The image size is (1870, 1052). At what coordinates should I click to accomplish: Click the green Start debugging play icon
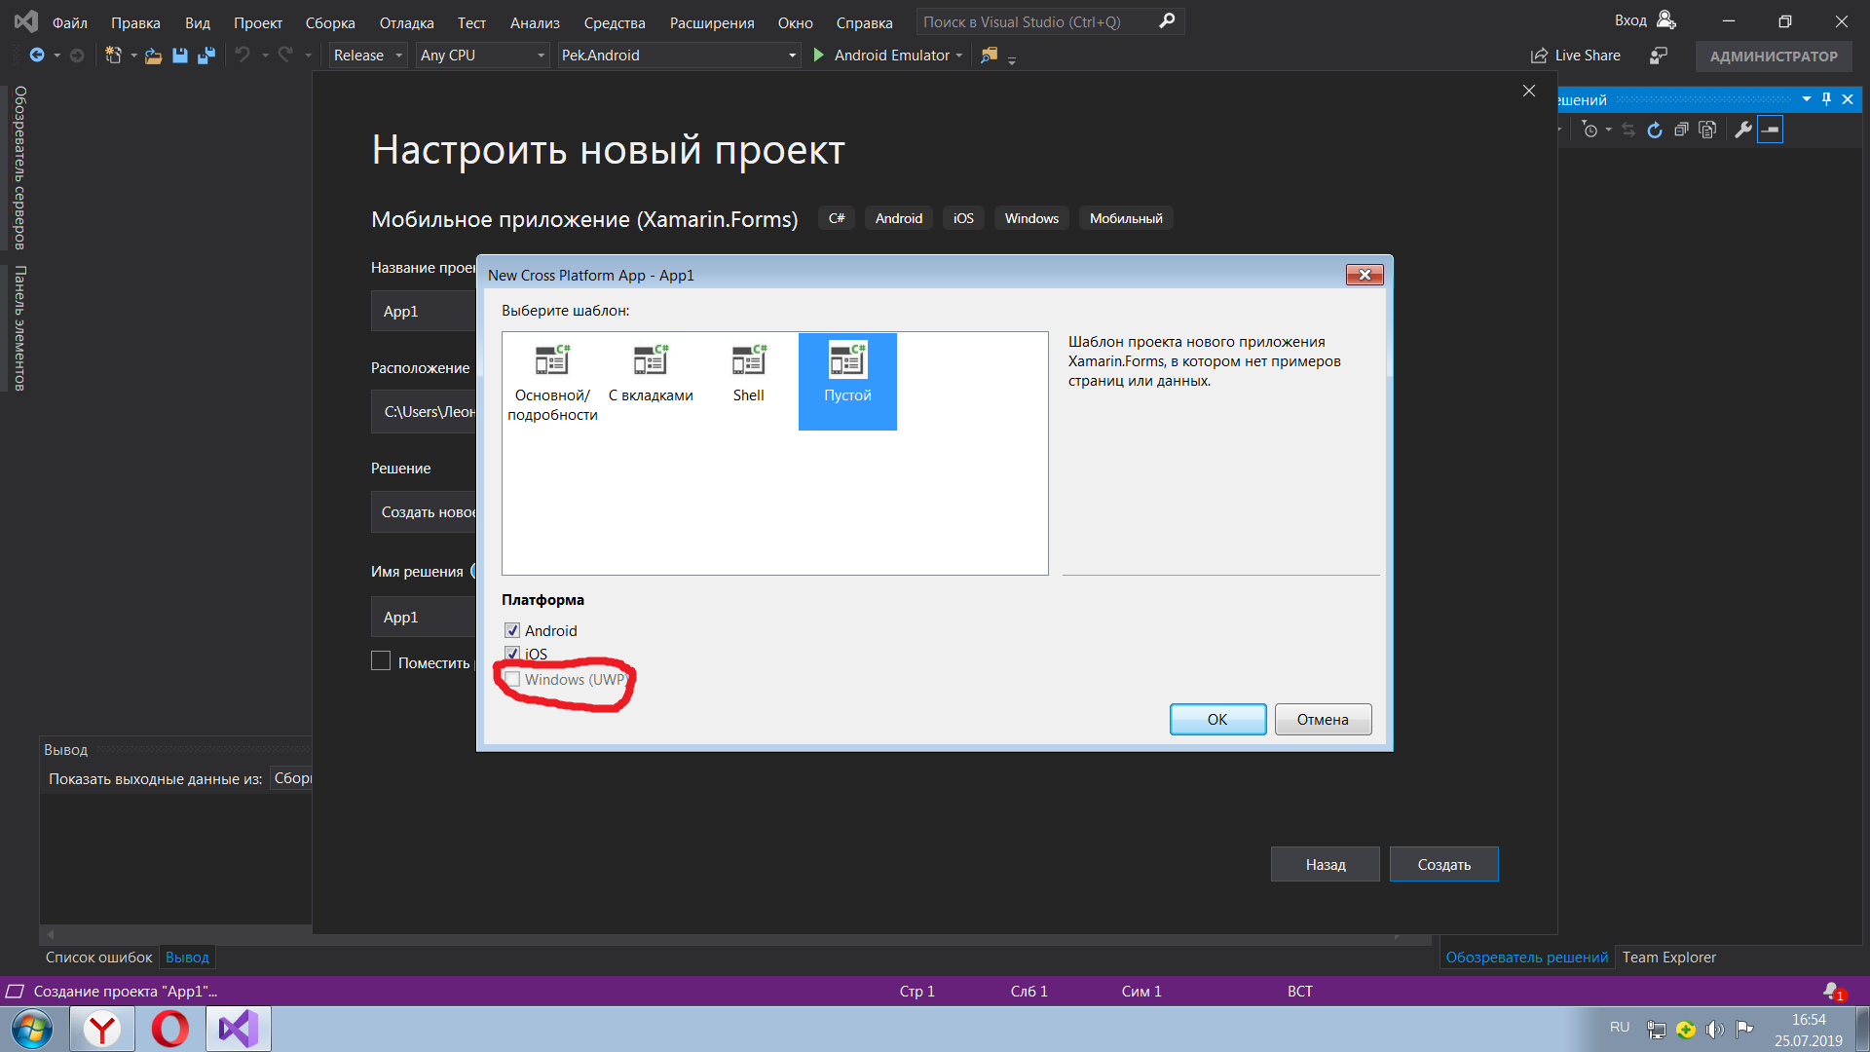[x=819, y=56]
